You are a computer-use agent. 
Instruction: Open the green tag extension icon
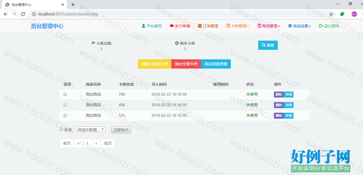pos(342,14)
